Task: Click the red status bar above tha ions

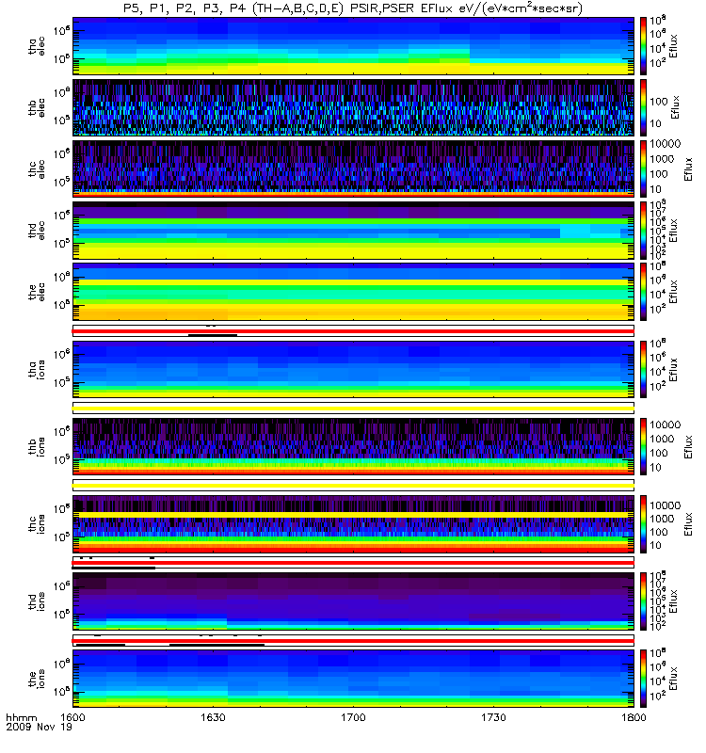Action: [x=353, y=331]
